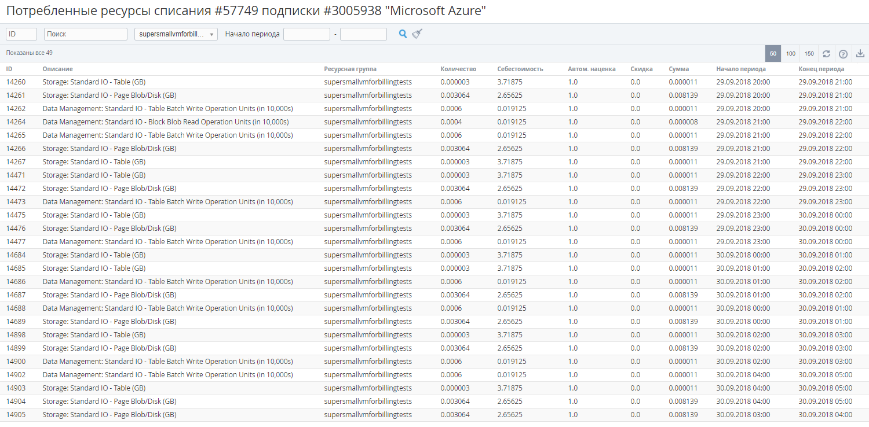Sort by the Начало периода column header
This screenshot has width=869, height=427.
pyautogui.click(x=741, y=69)
